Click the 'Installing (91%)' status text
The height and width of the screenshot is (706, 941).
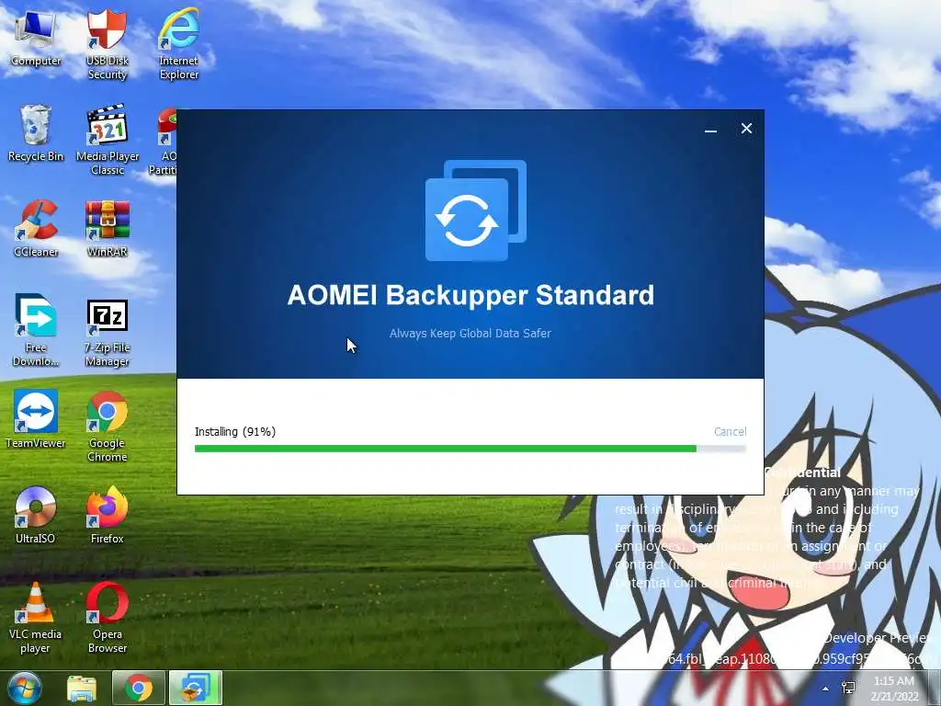234,432
